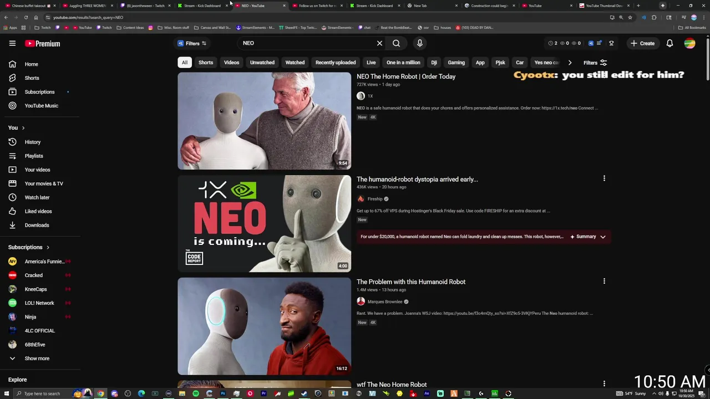Image resolution: width=710 pixels, height=399 pixels.
Task: Select the Live filter chip
Action: coord(371,63)
